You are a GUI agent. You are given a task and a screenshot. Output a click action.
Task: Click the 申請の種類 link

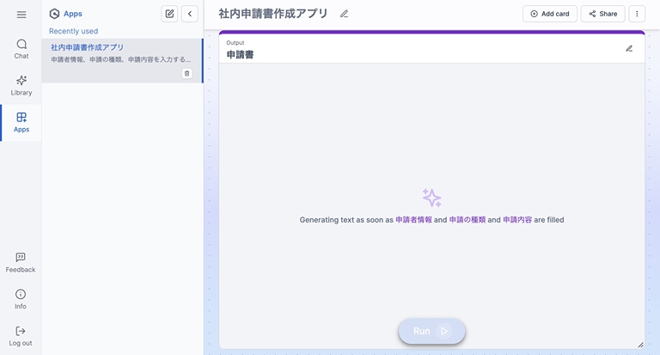click(x=467, y=220)
